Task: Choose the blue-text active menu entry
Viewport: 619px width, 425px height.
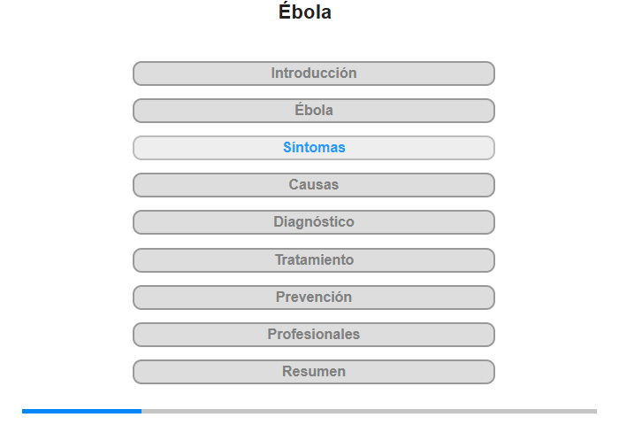Action: [313, 148]
